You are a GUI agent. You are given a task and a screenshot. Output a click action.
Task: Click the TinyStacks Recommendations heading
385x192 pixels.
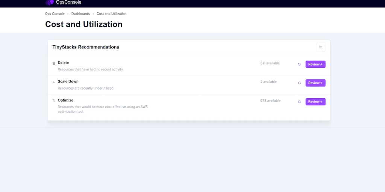tap(86, 47)
